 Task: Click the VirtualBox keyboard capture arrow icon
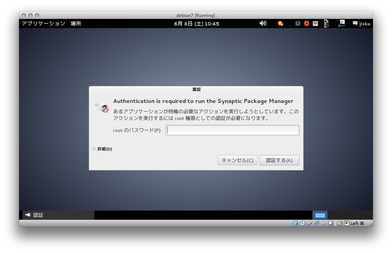pyautogui.click(x=346, y=223)
